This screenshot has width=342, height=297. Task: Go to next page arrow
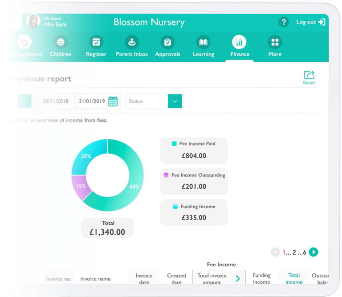point(313,252)
